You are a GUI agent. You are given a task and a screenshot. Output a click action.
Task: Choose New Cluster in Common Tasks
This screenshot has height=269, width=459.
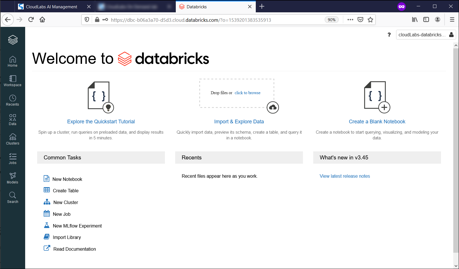pyautogui.click(x=66, y=202)
